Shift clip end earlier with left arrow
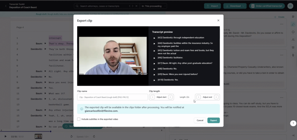This screenshot has width=297, height=140. tap(198, 97)
